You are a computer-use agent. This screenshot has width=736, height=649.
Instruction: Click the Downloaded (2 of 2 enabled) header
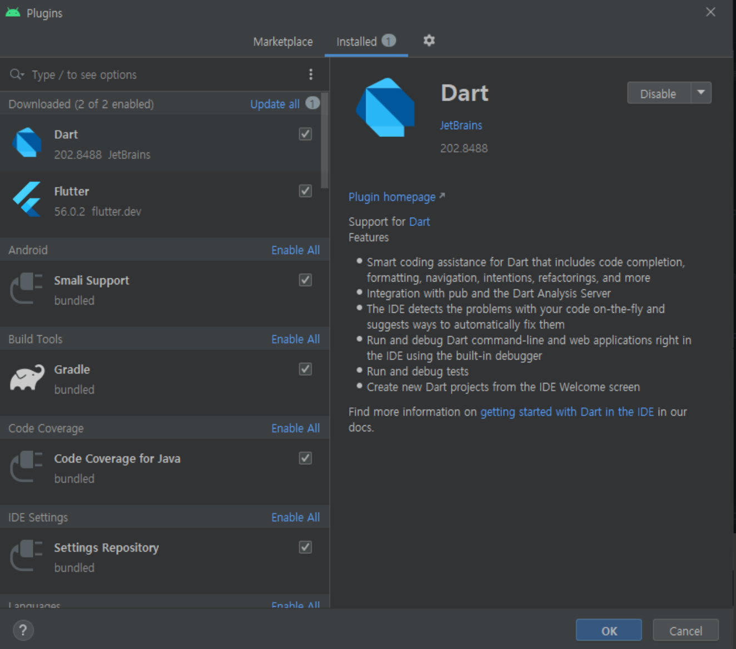pyautogui.click(x=81, y=104)
